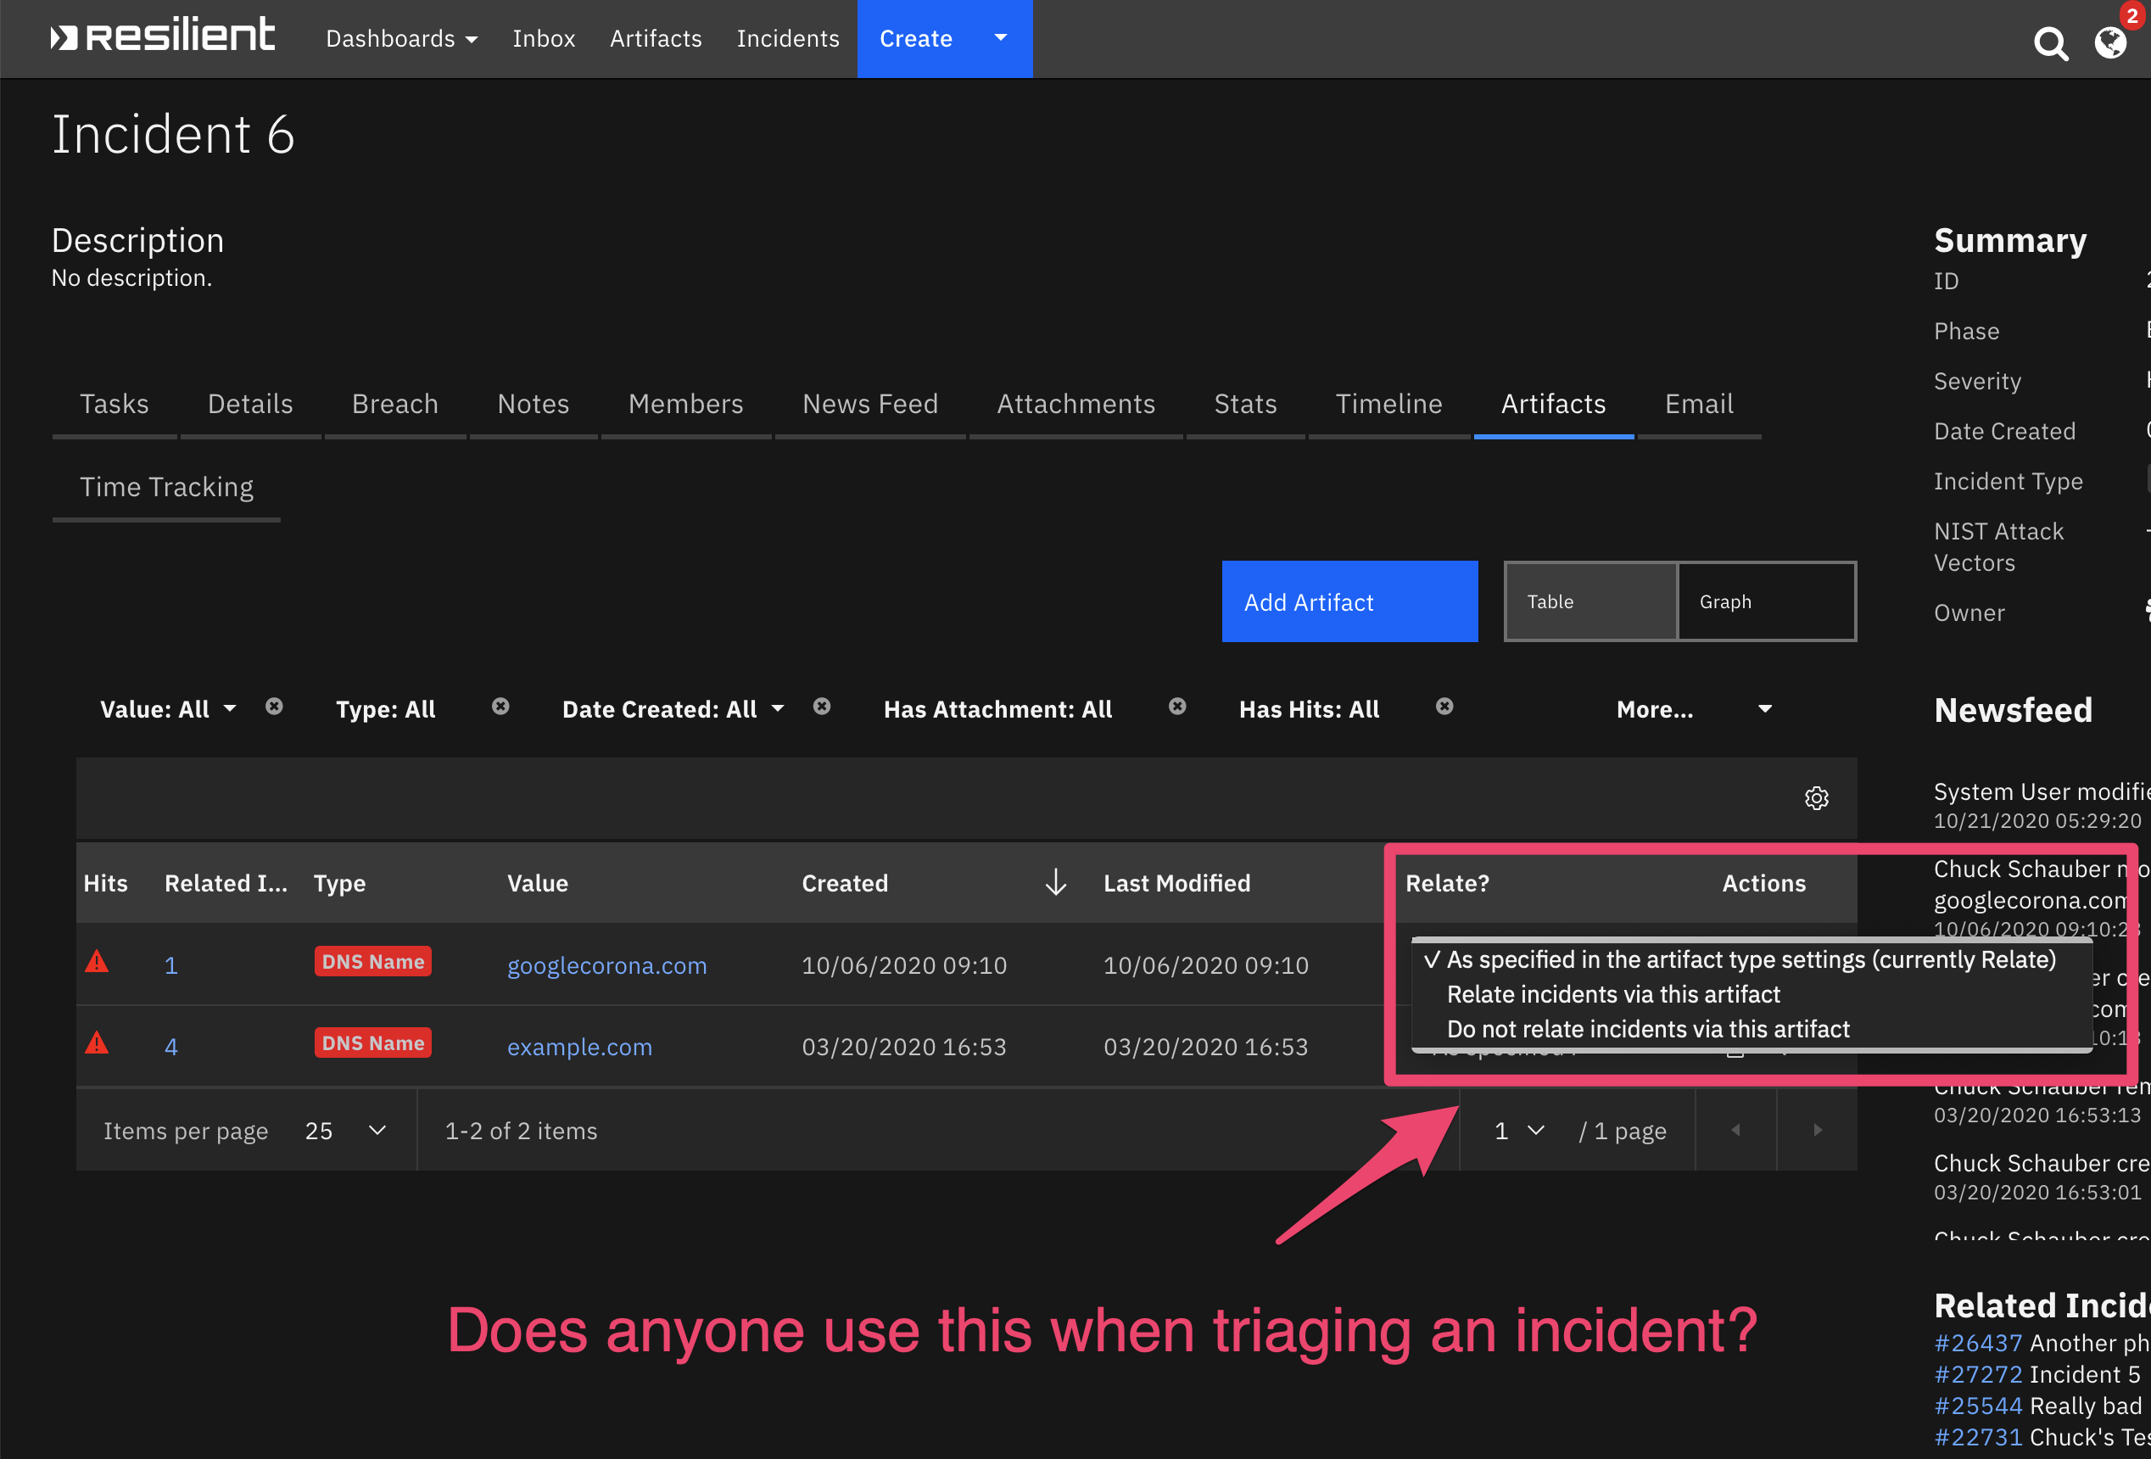The width and height of the screenshot is (2151, 1459).
Task: Switch to the Notes tab
Action: tap(534, 404)
